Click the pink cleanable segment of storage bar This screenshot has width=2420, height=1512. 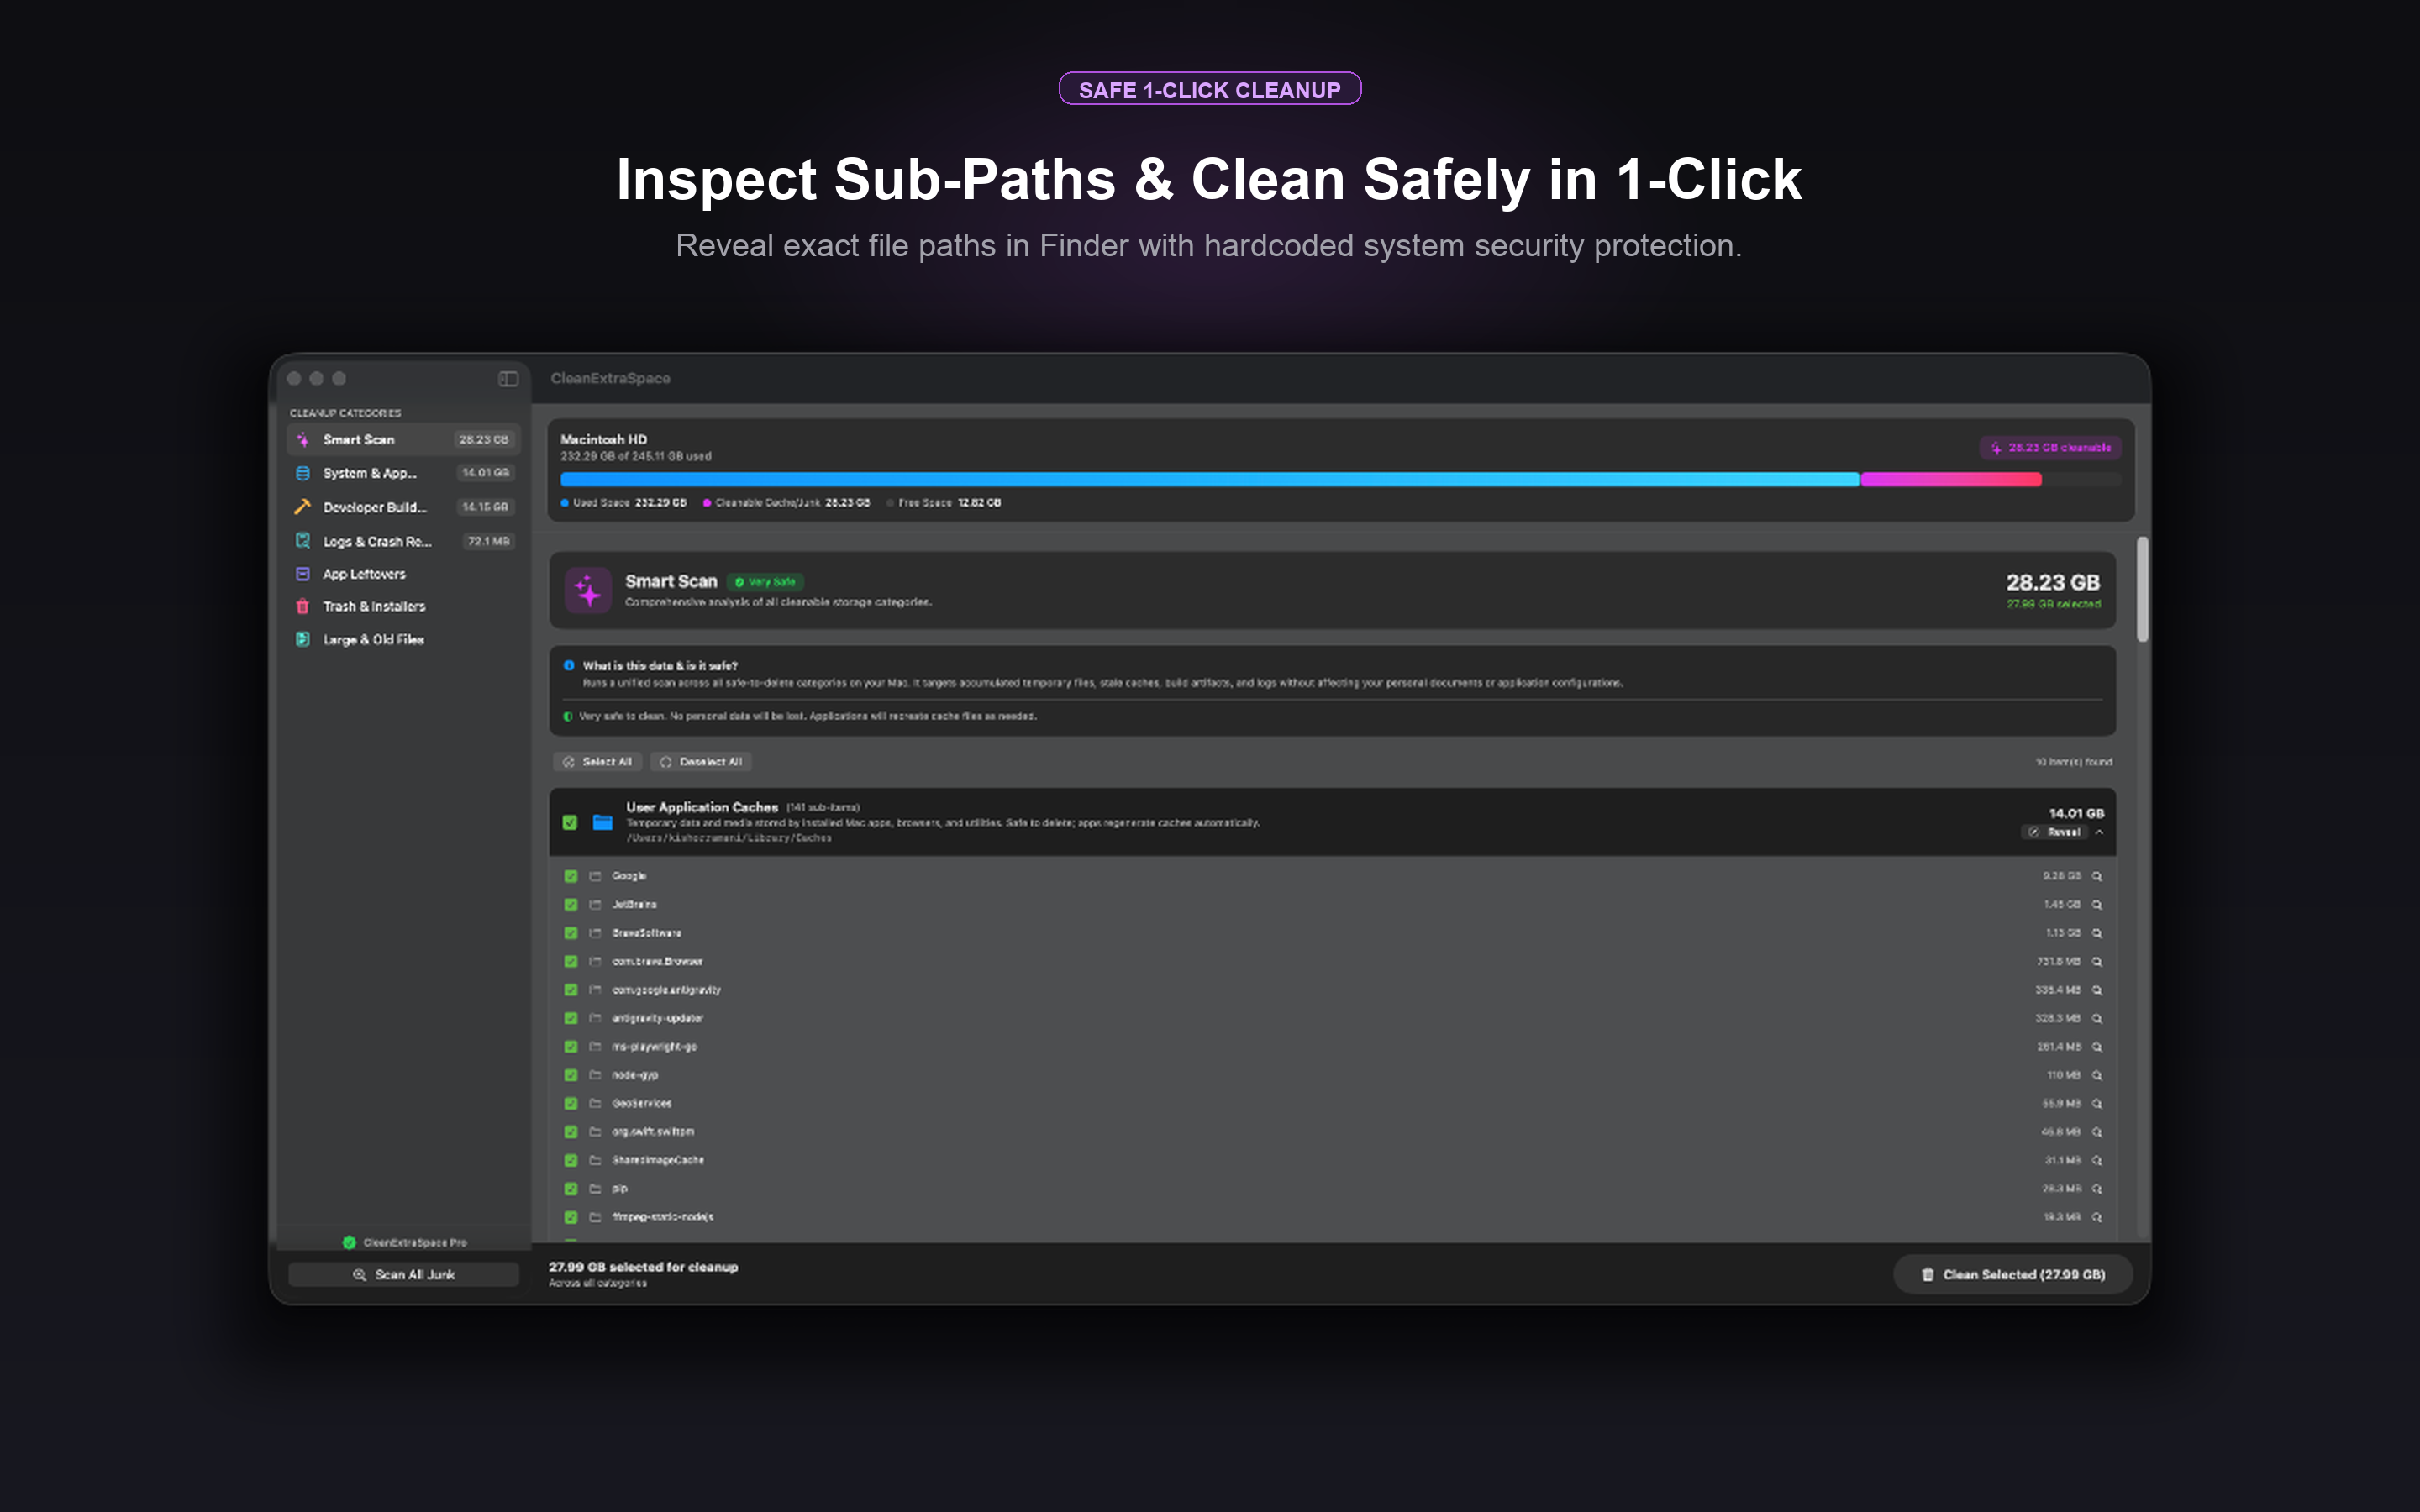[1950, 479]
